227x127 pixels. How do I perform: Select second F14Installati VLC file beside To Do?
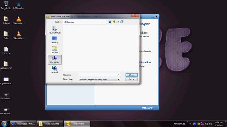18,35
